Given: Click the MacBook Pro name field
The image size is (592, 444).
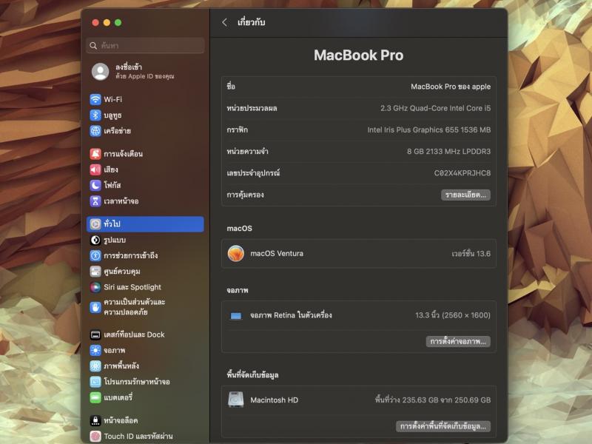Looking at the screenshot, I should click(x=450, y=87).
